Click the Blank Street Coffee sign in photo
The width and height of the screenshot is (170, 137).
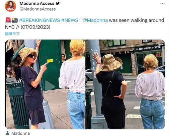tap(148, 48)
